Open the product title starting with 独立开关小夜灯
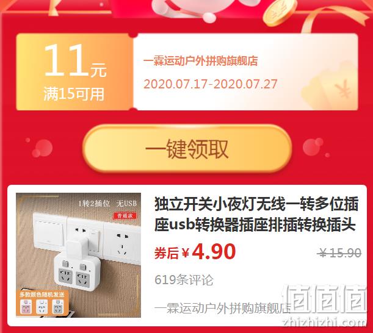This screenshot has height=333, width=373. (x=256, y=214)
